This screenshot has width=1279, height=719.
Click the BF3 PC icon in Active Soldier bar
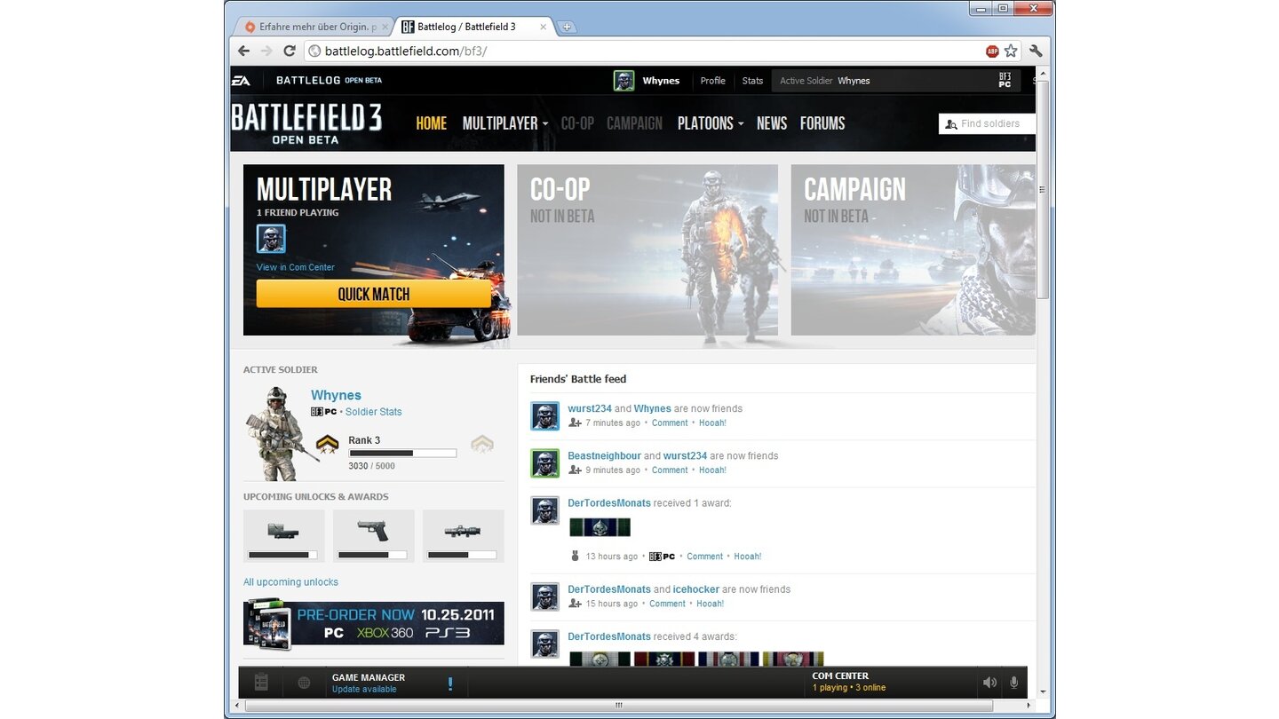click(x=1005, y=81)
